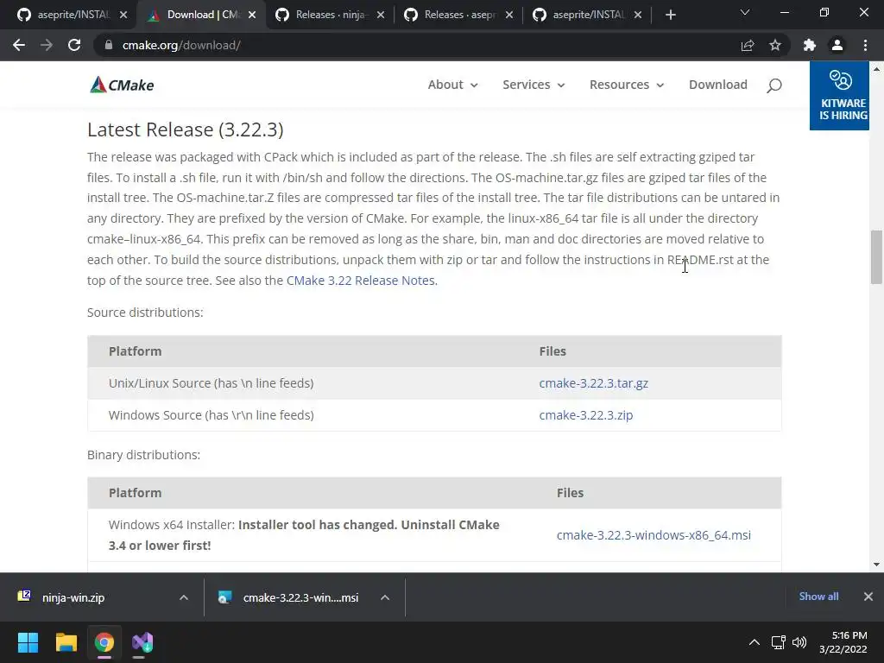Open Visual Studio from taskbar

tap(142, 642)
